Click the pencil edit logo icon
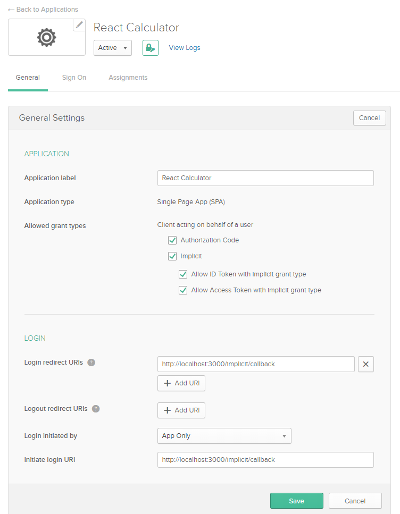Viewport: 400px width, 514px height. (79, 25)
